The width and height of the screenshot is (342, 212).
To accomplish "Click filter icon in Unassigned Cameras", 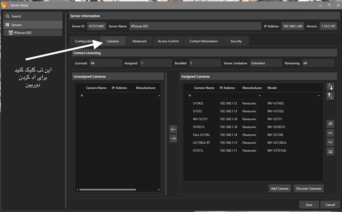I will (x=82, y=96).
